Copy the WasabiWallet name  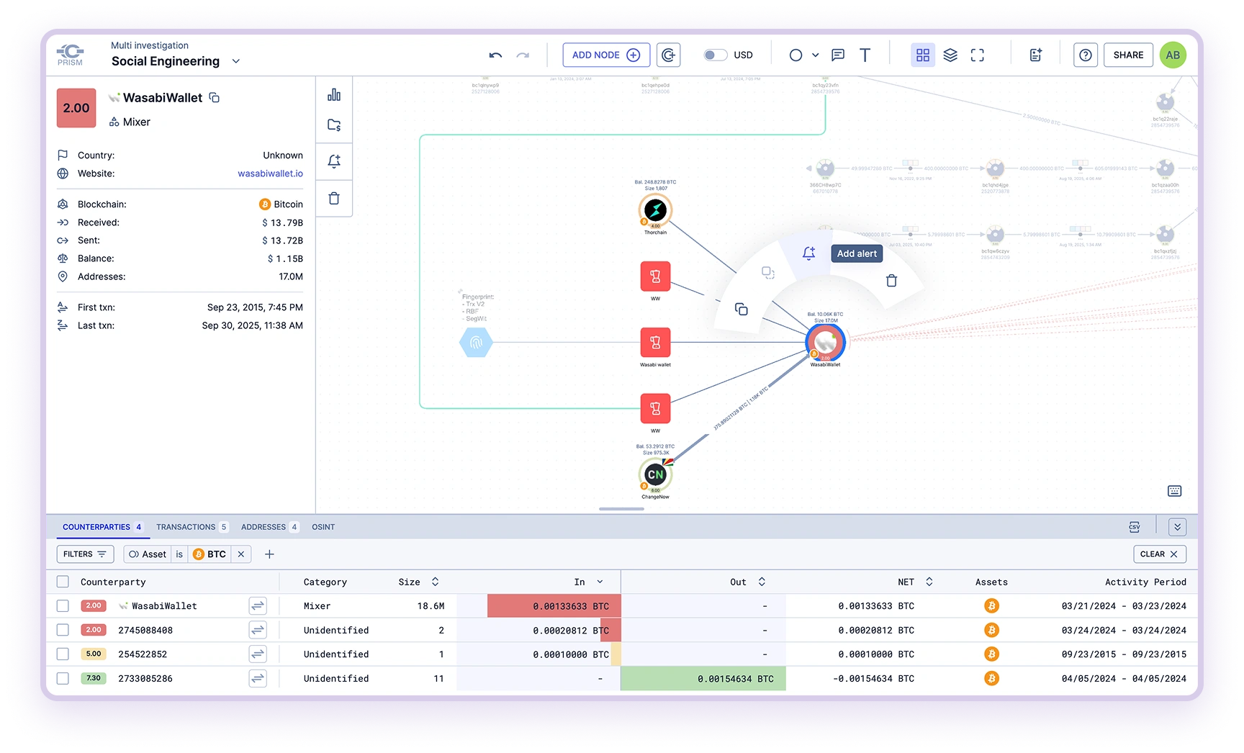[214, 97]
